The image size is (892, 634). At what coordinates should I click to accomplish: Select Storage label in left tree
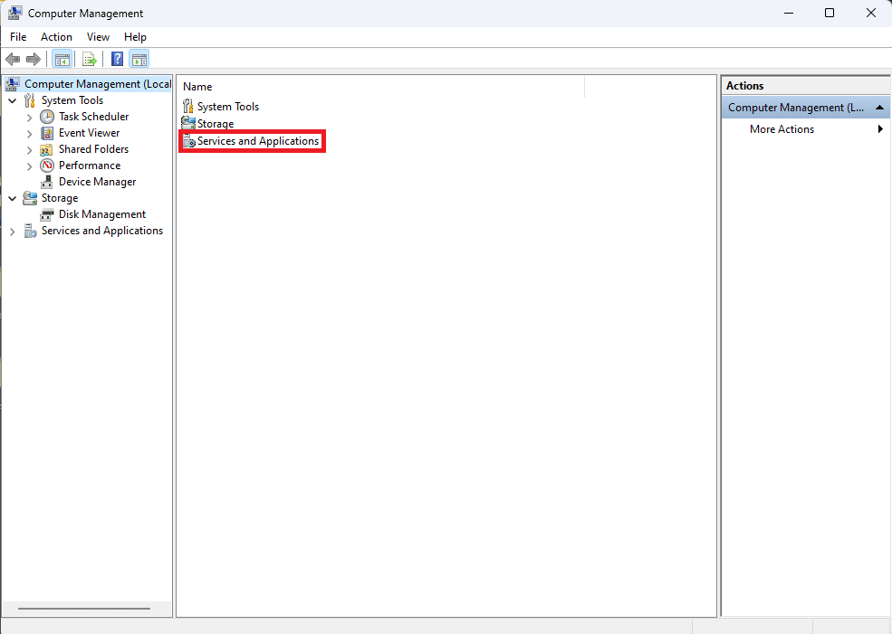[60, 198]
